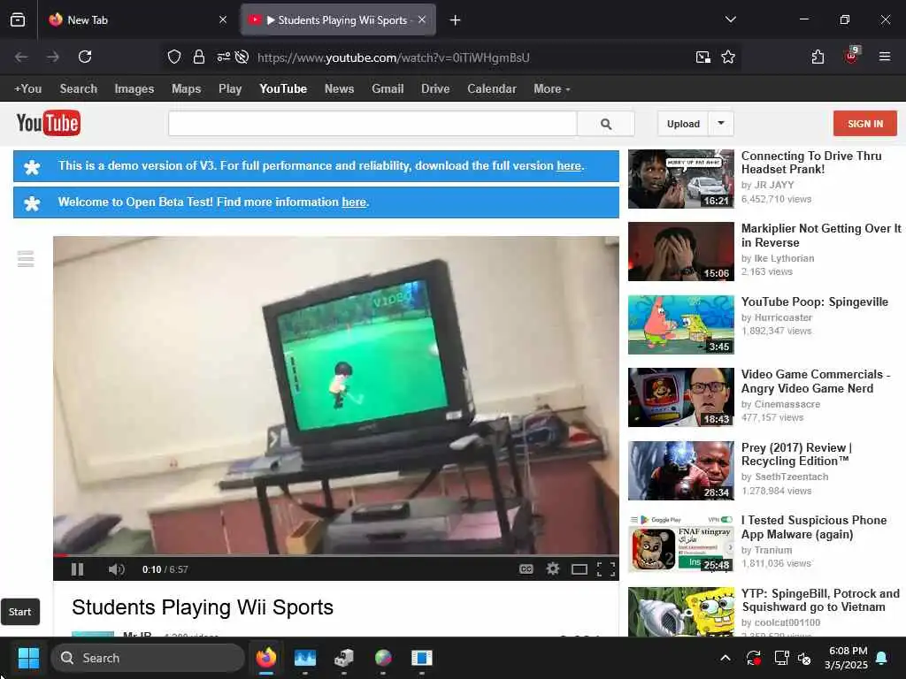Click channel name Cinemassacre
906x679 pixels.
click(787, 404)
